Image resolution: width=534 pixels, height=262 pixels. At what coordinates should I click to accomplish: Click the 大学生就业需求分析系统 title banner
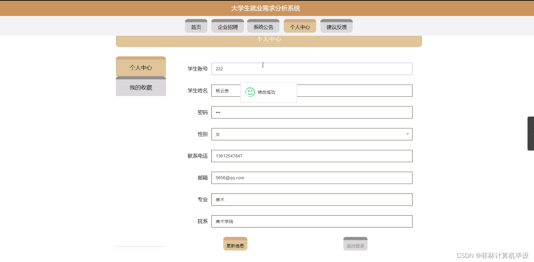tap(267, 8)
